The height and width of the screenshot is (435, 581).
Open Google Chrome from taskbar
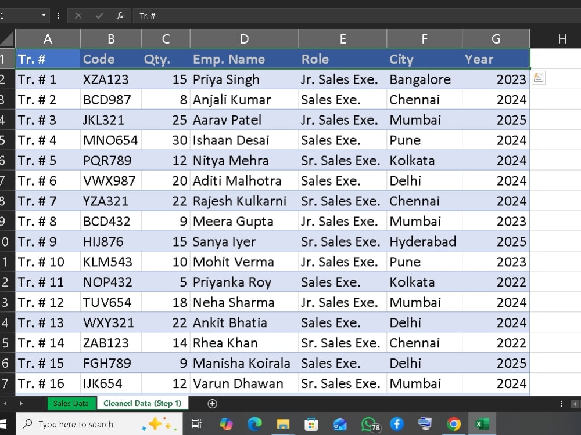pyautogui.click(x=454, y=424)
